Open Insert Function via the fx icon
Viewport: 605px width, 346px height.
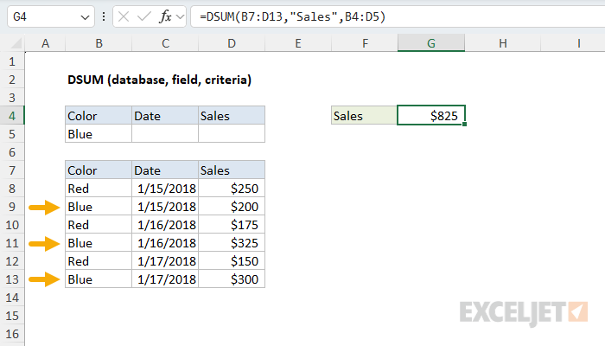coord(165,16)
